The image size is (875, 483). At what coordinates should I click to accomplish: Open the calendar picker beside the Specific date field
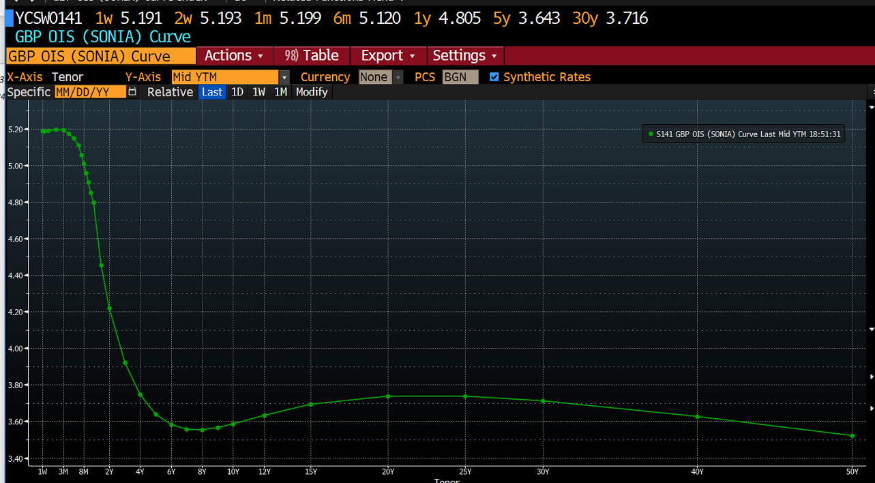[x=132, y=92]
